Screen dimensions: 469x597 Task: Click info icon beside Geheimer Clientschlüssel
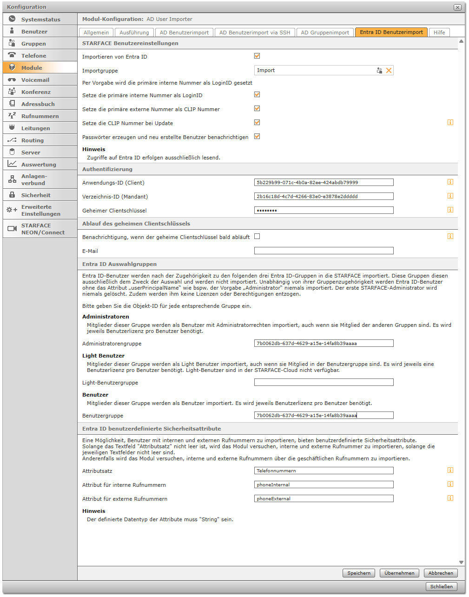(x=450, y=210)
